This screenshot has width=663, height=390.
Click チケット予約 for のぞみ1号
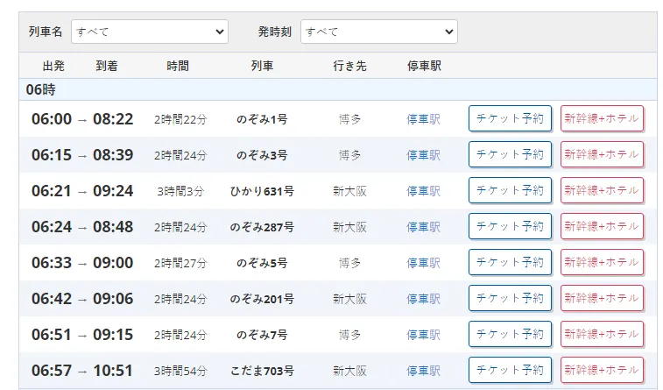click(x=510, y=118)
